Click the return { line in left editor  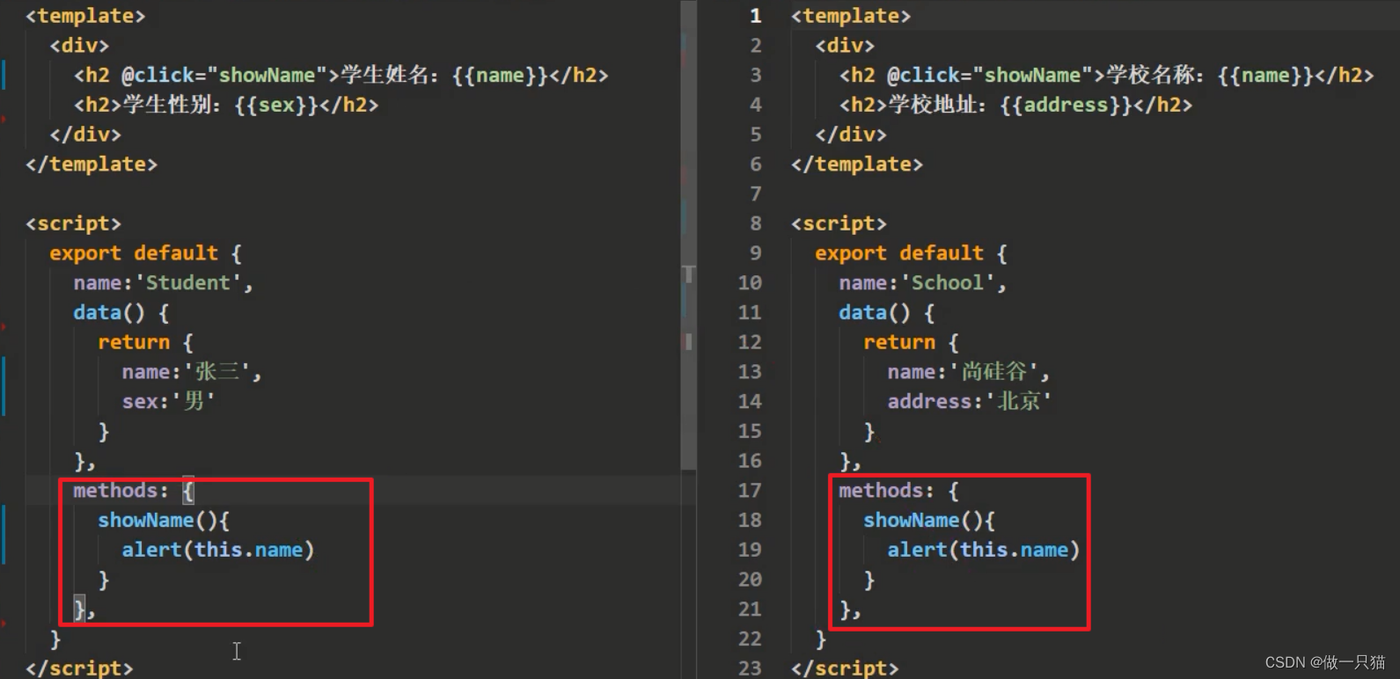click(145, 342)
